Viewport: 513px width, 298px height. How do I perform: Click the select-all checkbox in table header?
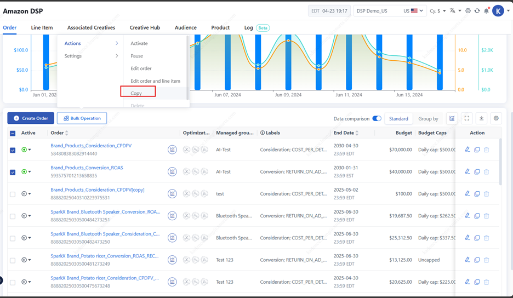click(13, 133)
